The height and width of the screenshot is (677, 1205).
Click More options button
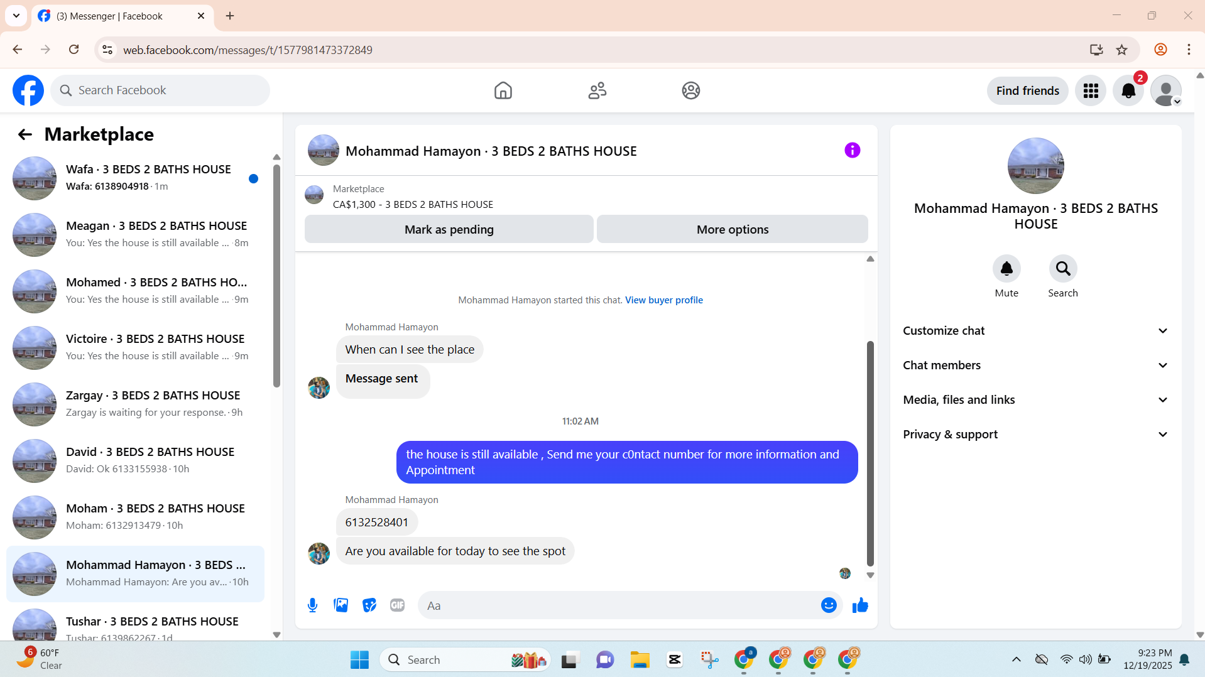coord(732,229)
